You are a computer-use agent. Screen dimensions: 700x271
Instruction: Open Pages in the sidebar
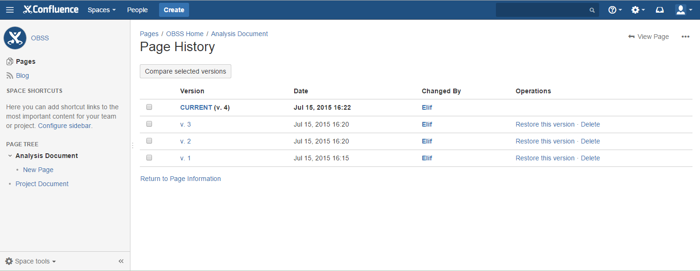point(25,61)
